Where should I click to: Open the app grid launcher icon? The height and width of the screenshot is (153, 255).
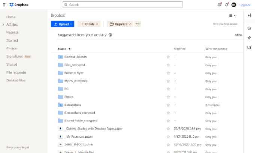4,5
